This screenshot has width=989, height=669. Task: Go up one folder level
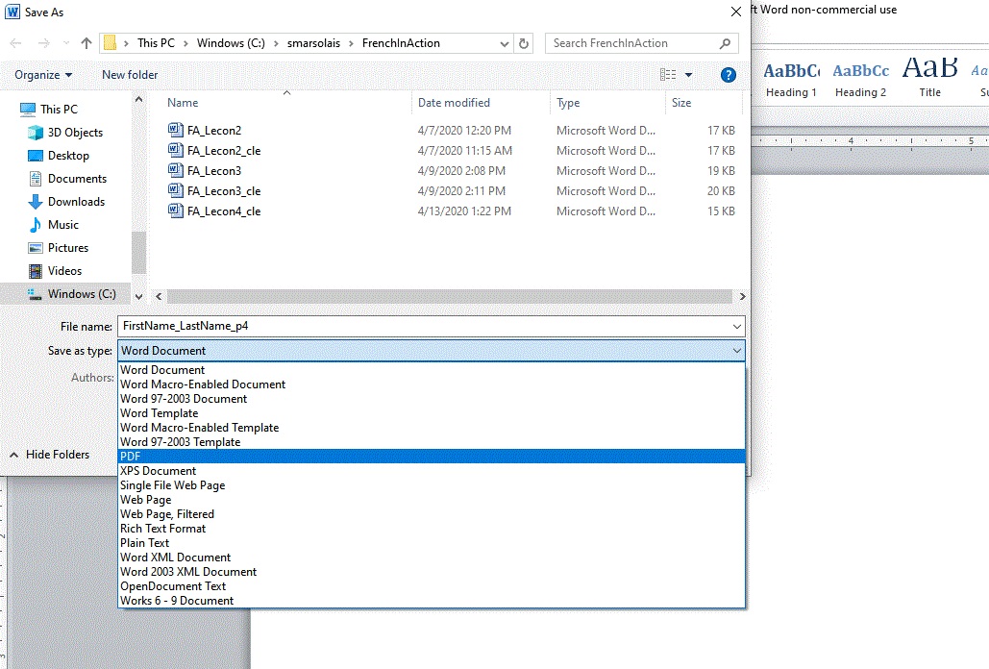coord(87,43)
